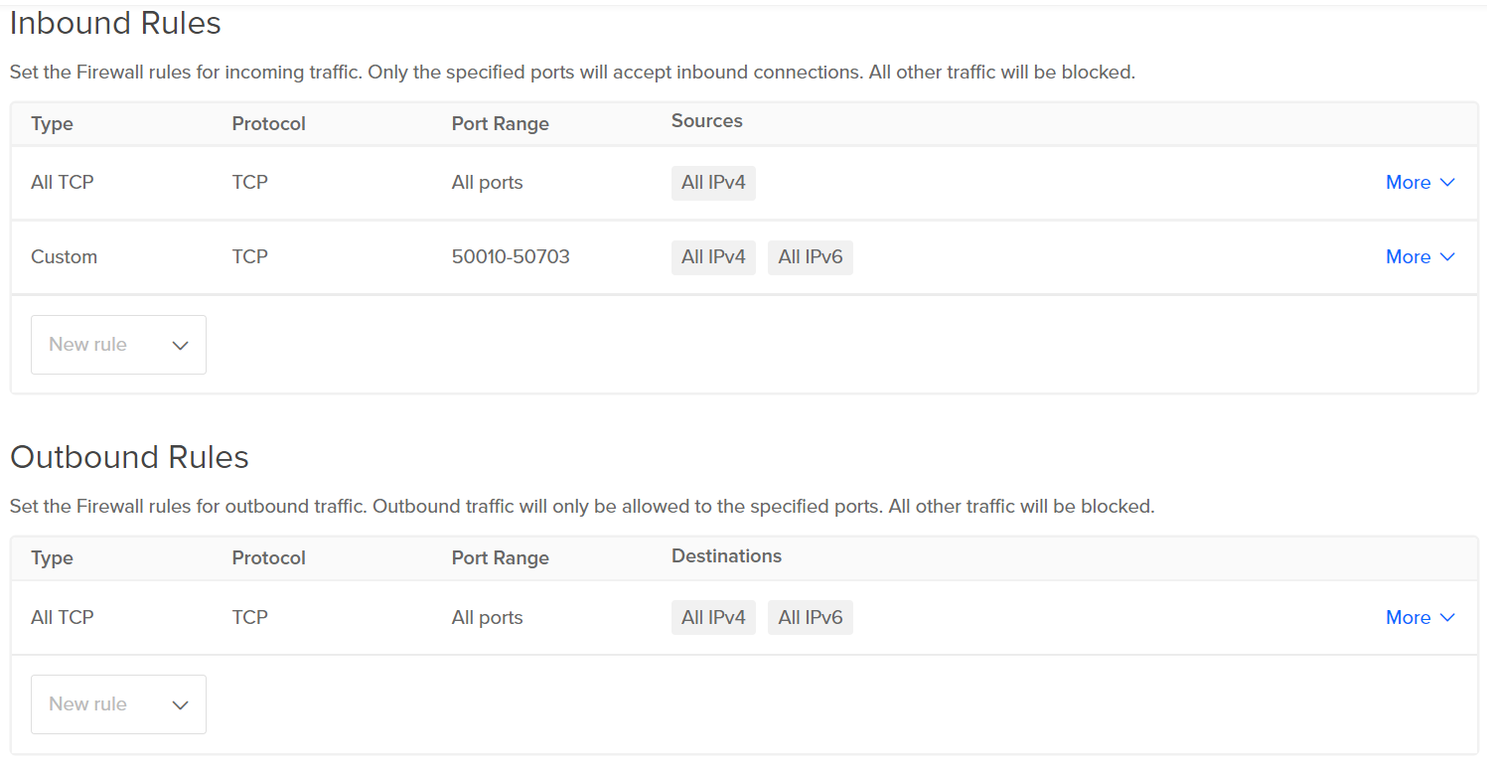1487x777 pixels.
Task: Click the arrow in the inbound New rule box
Action: [x=180, y=346]
